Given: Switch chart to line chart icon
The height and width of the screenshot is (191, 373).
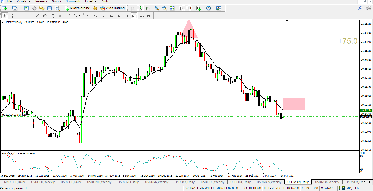Looking at the screenshot, I should tap(148, 8).
